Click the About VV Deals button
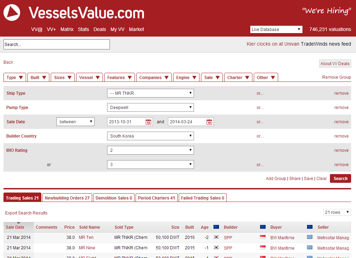Screen dimensions: 356x258 [x=335, y=64]
